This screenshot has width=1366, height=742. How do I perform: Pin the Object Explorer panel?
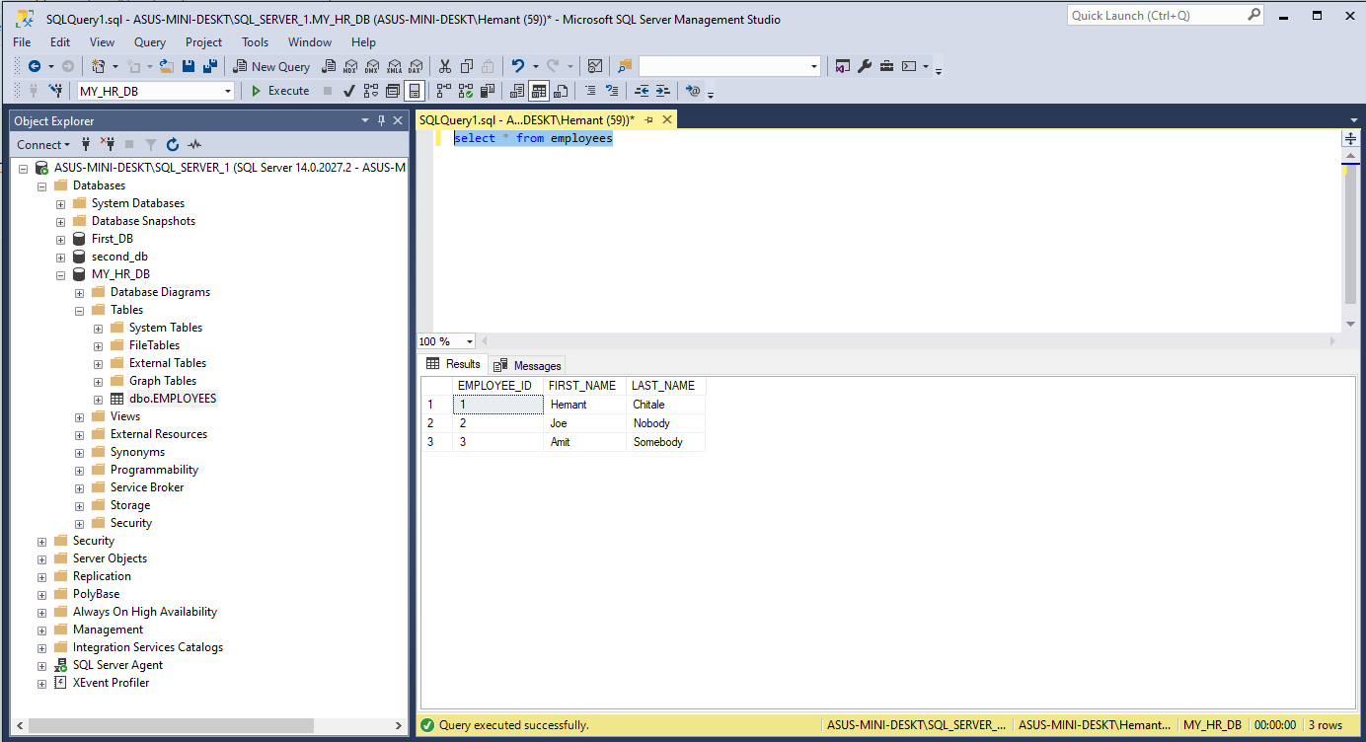click(x=381, y=120)
